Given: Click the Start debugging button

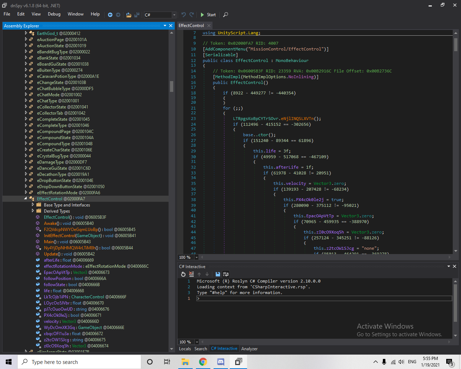Looking at the screenshot, I should tap(208, 15).
